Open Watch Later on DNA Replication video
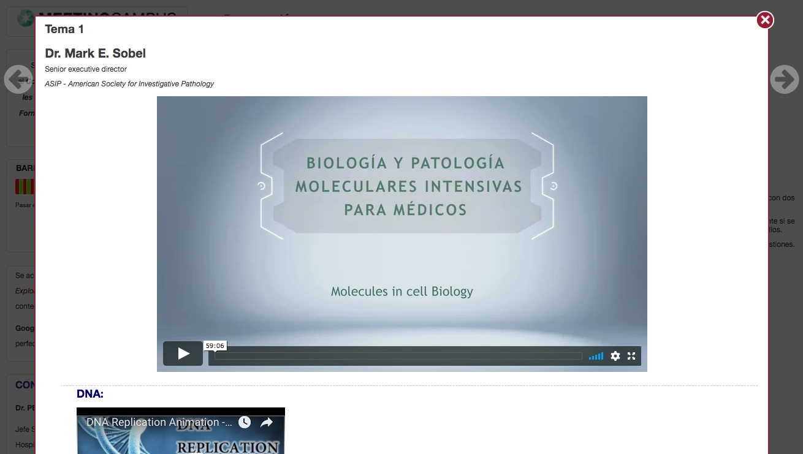Image resolution: width=803 pixels, height=454 pixels. [x=245, y=422]
